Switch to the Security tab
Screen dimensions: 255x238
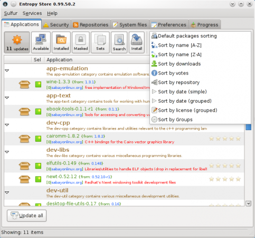pos(56,25)
